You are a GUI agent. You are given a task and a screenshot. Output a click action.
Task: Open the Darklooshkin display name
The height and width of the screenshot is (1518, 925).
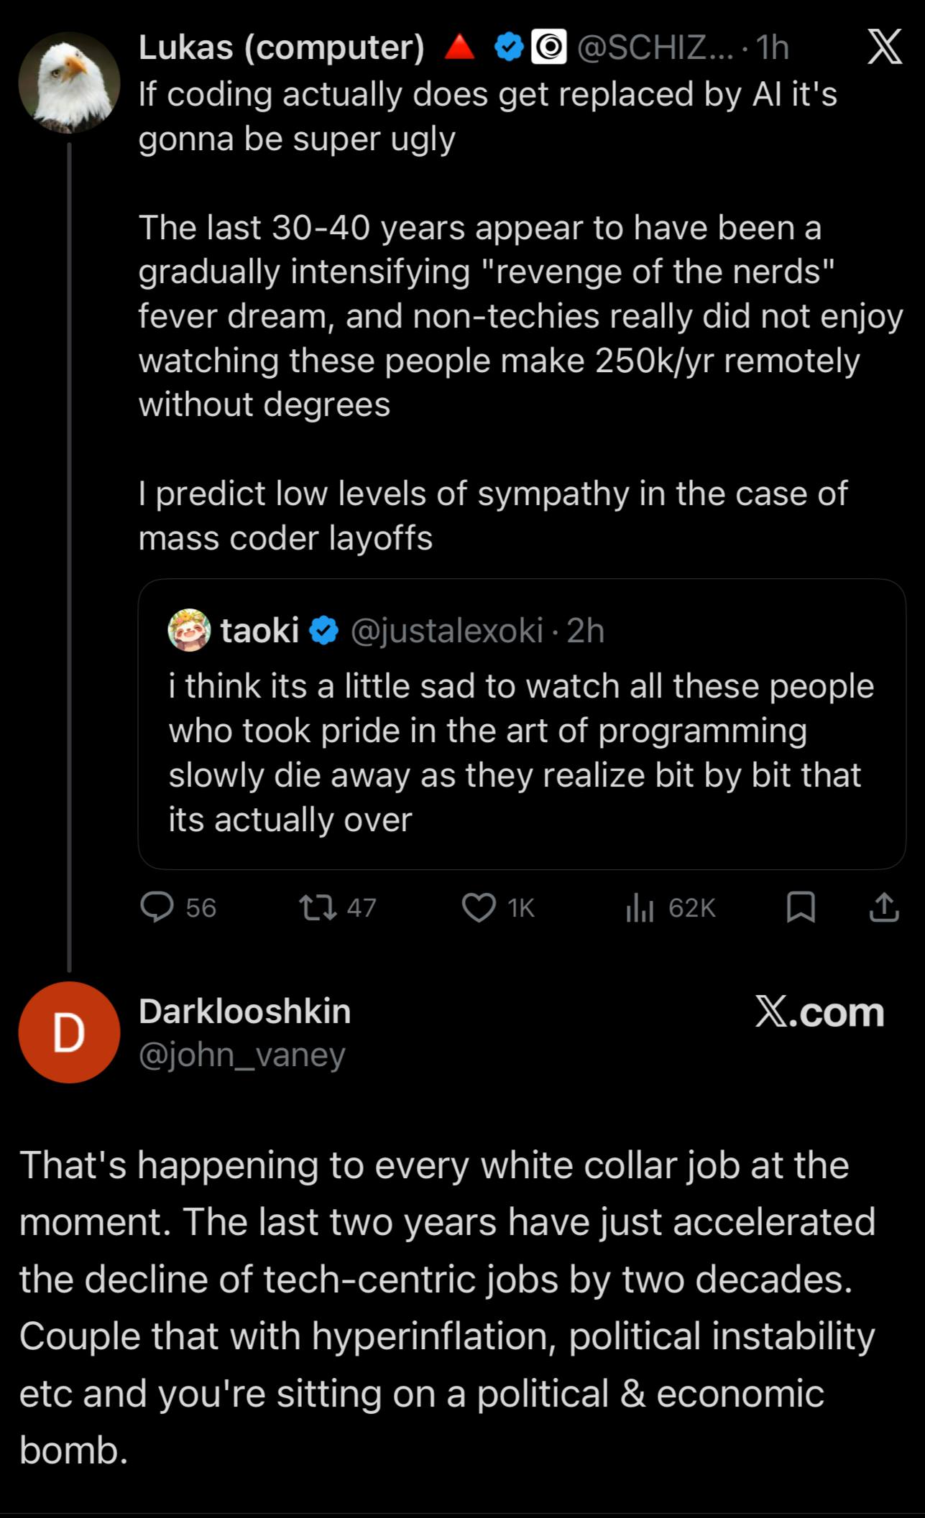[x=245, y=1012]
